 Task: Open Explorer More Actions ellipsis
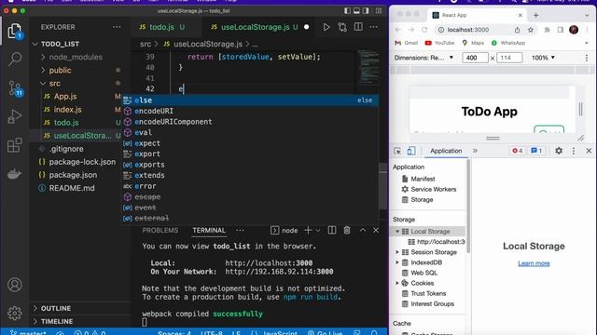(x=117, y=27)
